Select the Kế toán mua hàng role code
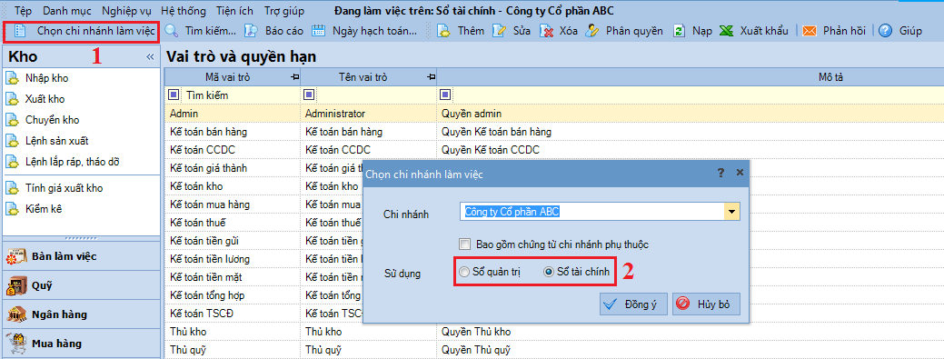 coord(210,204)
